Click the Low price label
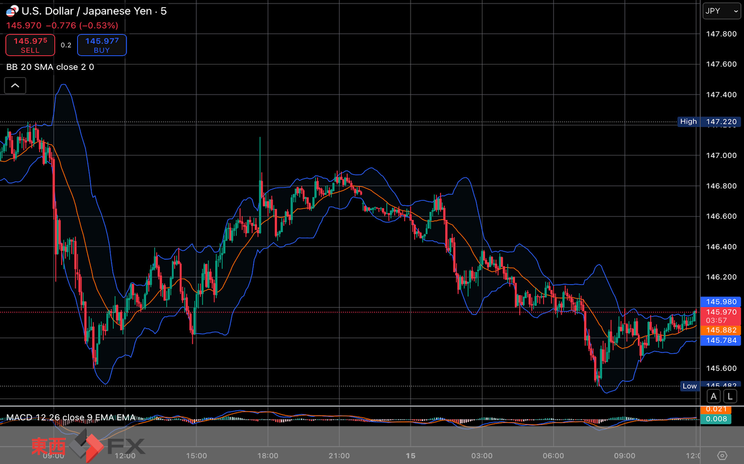 pos(690,386)
